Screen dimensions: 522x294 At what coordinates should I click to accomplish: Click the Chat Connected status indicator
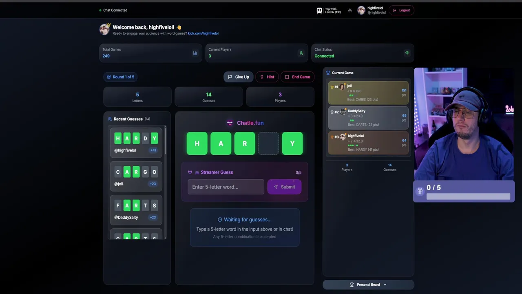[x=113, y=10]
